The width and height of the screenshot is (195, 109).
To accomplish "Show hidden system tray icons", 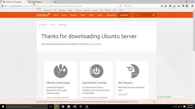I will 173,107.
